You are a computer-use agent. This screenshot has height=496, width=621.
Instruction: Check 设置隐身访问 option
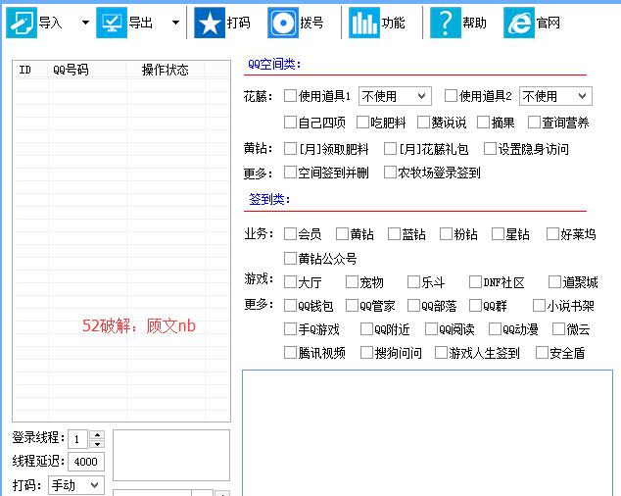(x=490, y=149)
